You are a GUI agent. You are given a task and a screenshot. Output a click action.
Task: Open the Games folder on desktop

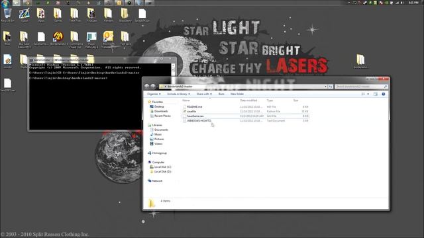coord(58,15)
